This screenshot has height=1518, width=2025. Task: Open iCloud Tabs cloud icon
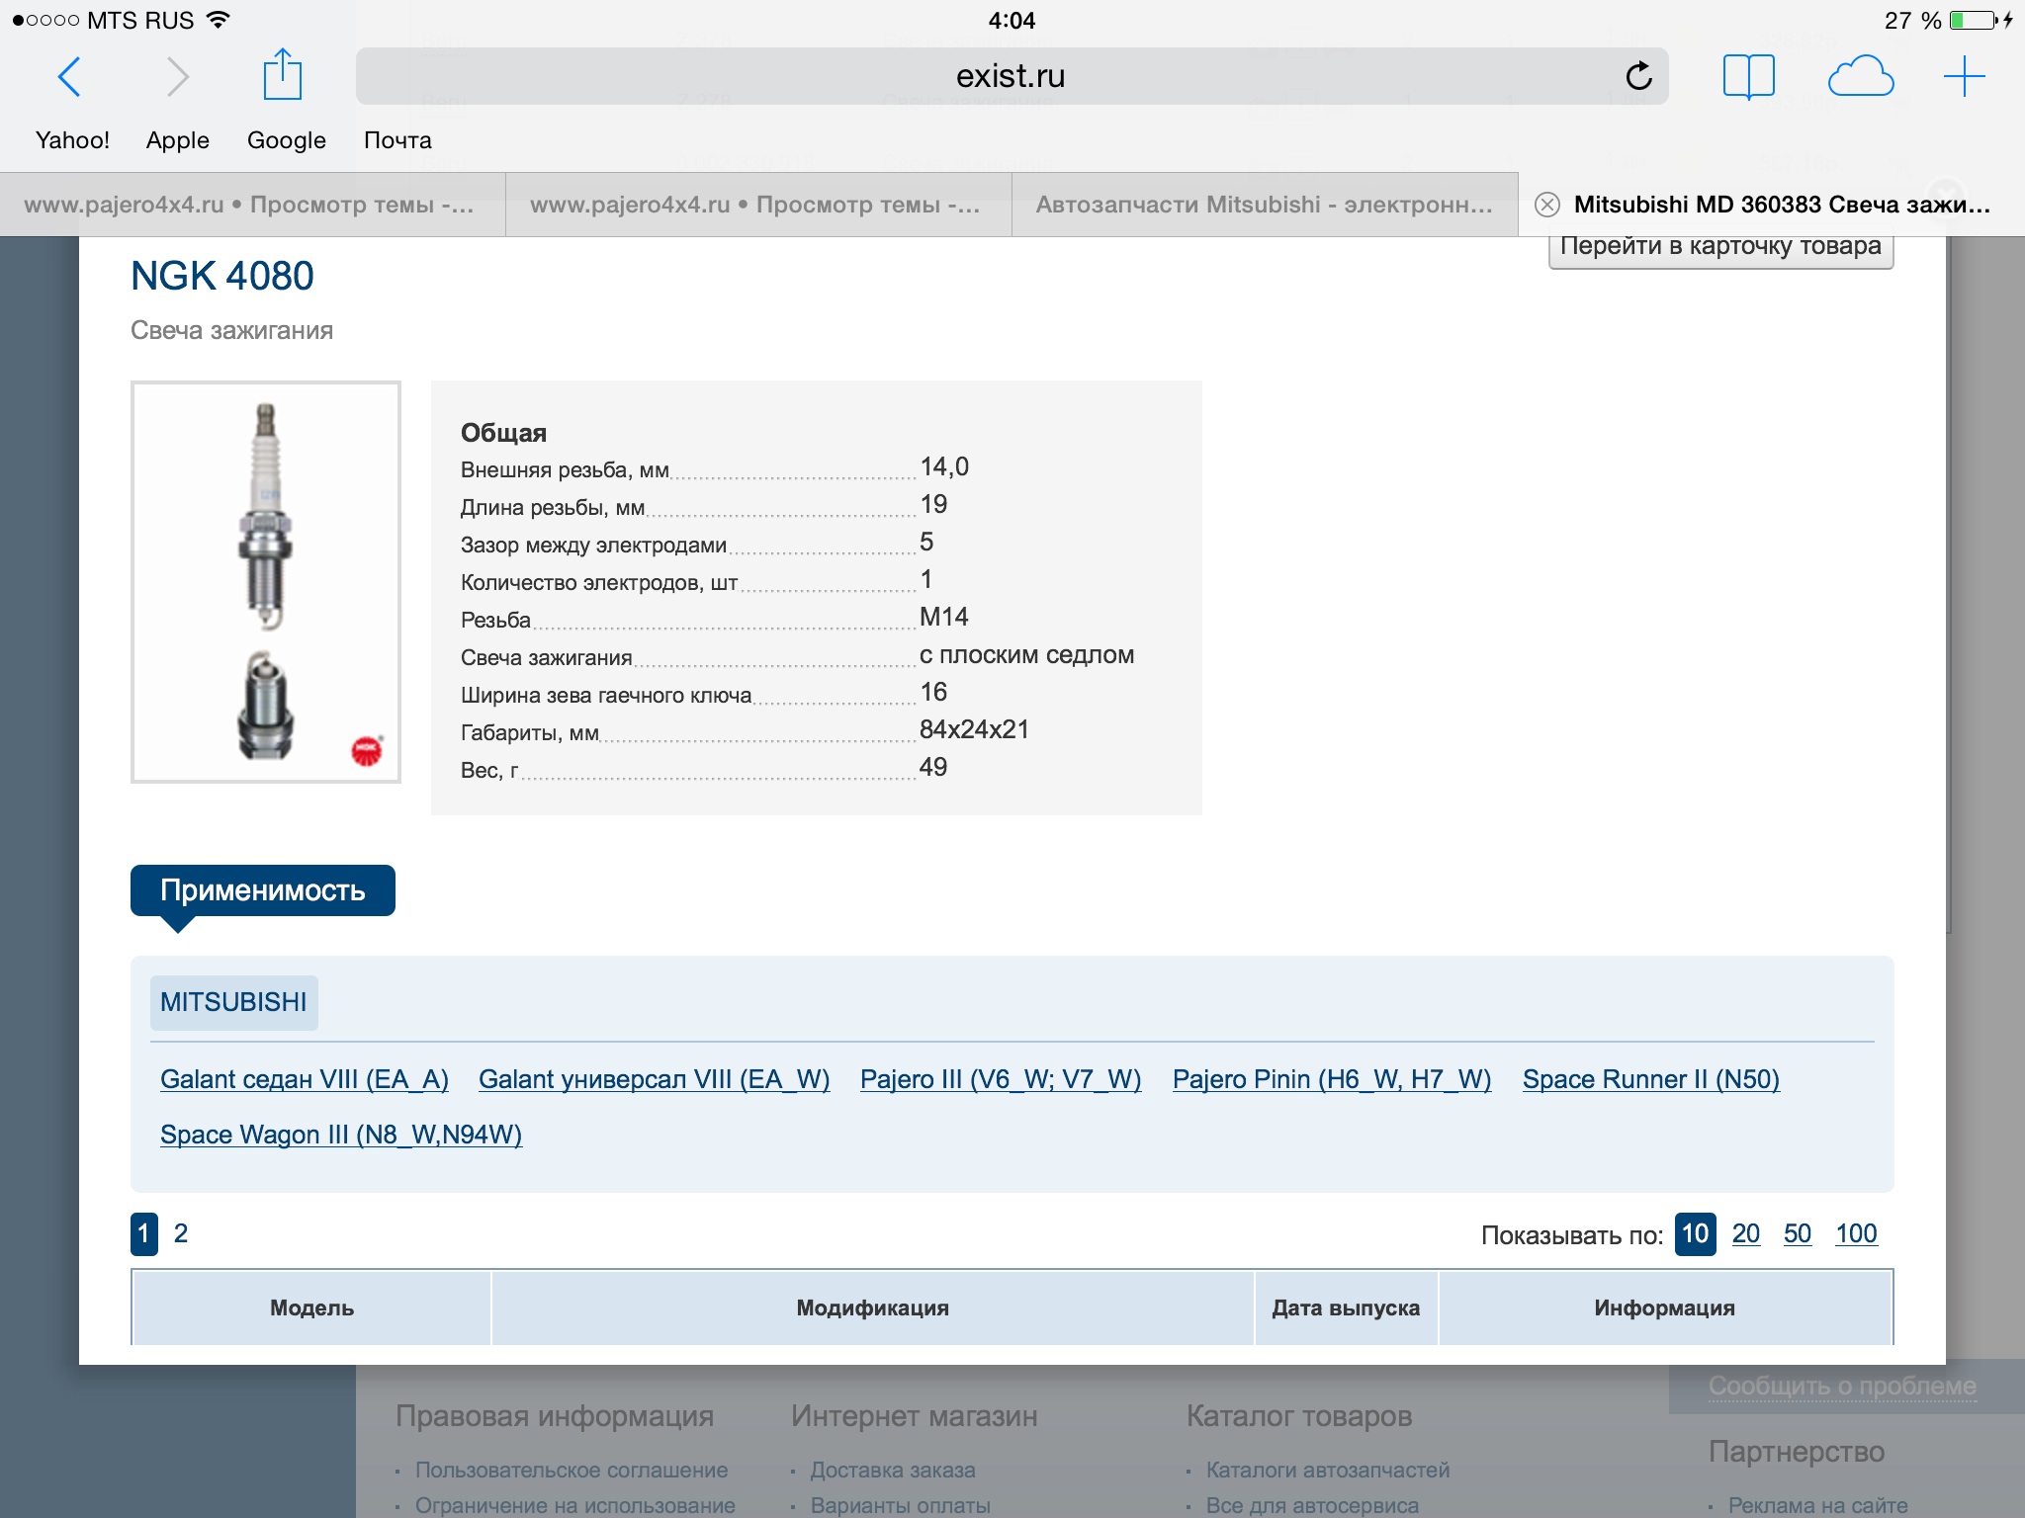1860,76
